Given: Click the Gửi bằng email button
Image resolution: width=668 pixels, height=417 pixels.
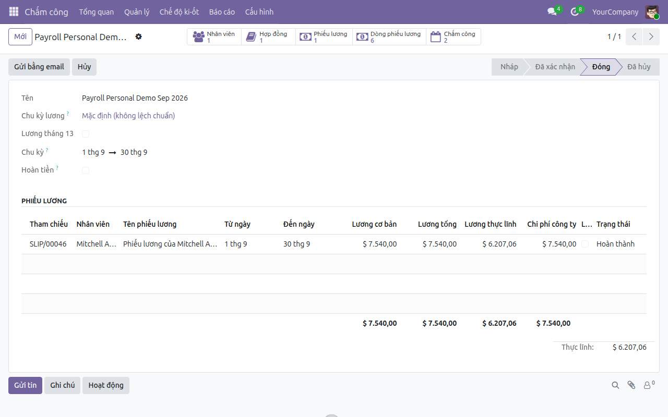Looking at the screenshot, I should pyautogui.click(x=39, y=67).
